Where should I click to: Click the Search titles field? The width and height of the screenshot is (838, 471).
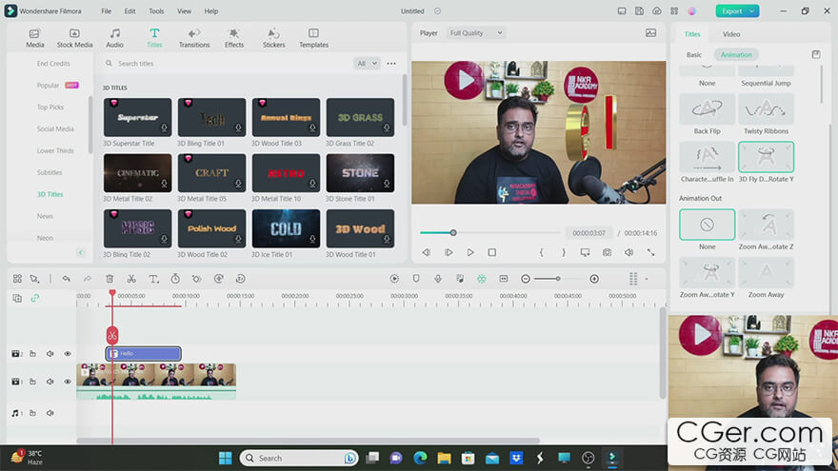tap(225, 64)
